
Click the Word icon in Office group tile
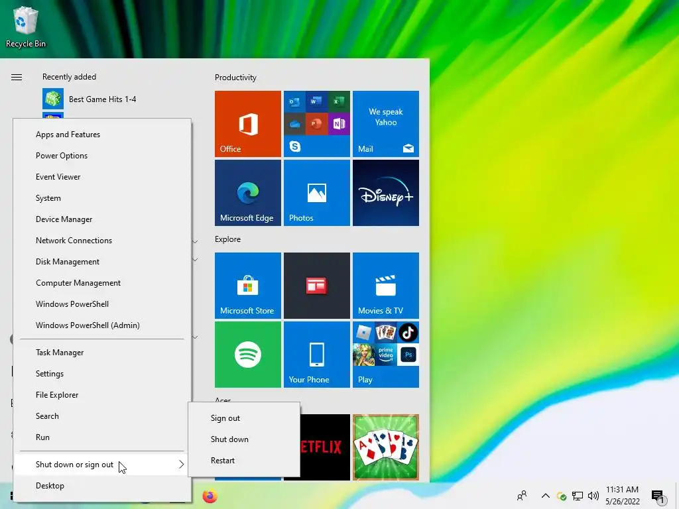pos(316,102)
